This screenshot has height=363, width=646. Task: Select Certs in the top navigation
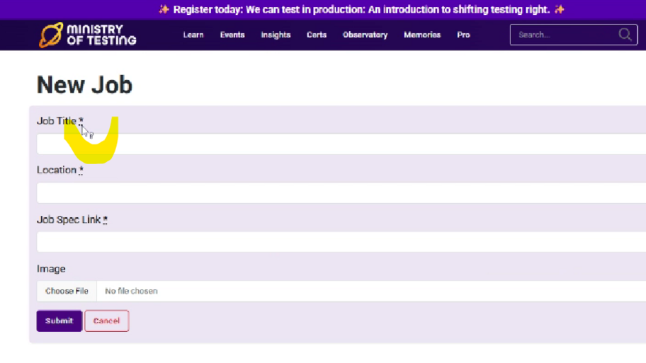(x=317, y=35)
